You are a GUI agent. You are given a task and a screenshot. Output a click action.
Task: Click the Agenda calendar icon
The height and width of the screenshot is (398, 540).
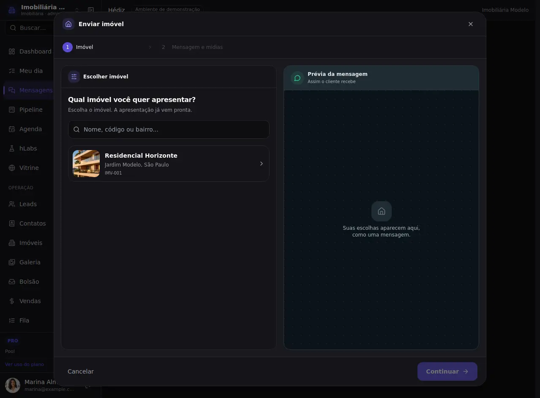[12, 129]
